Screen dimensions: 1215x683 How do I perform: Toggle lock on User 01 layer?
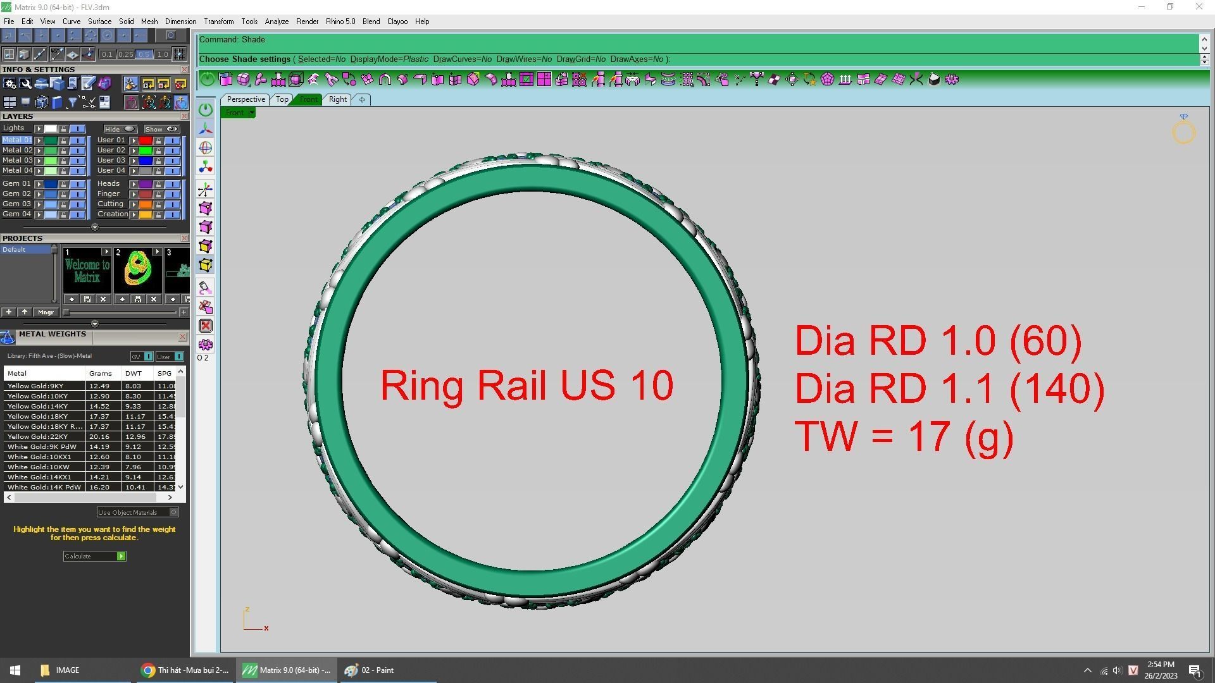click(x=158, y=140)
